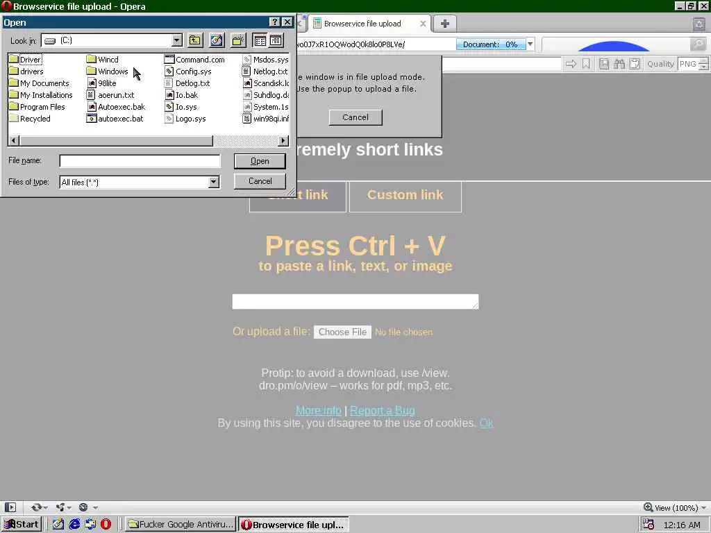This screenshot has width=711, height=533.
Task: Adjust the PNG Quality stepper
Action: [703, 64]
